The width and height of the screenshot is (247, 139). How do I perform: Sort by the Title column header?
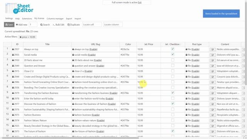pyautogui.click(x=47, y=44)
